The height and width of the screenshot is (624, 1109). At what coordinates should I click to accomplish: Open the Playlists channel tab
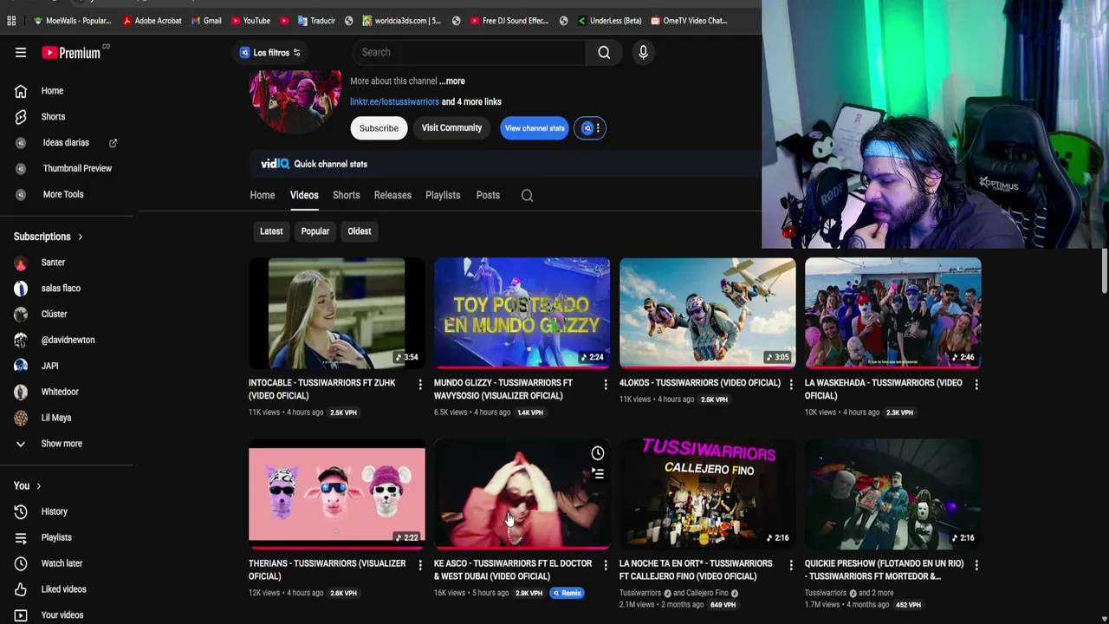[x=443, y=195]
